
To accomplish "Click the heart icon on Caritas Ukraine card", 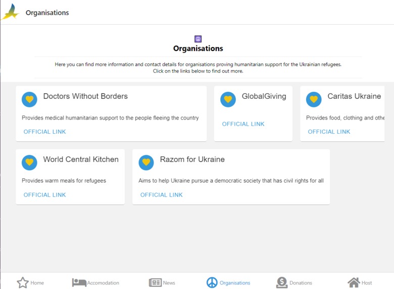I will coord(314,99).
